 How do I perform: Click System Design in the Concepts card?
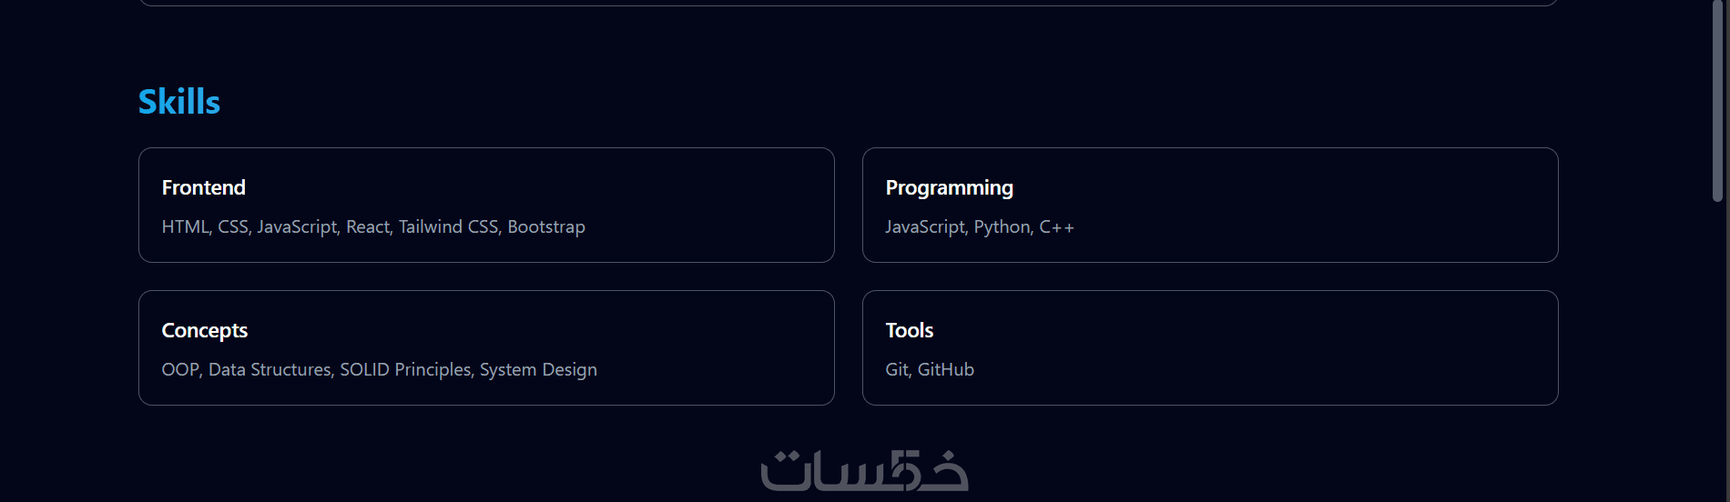pos(538,369)
